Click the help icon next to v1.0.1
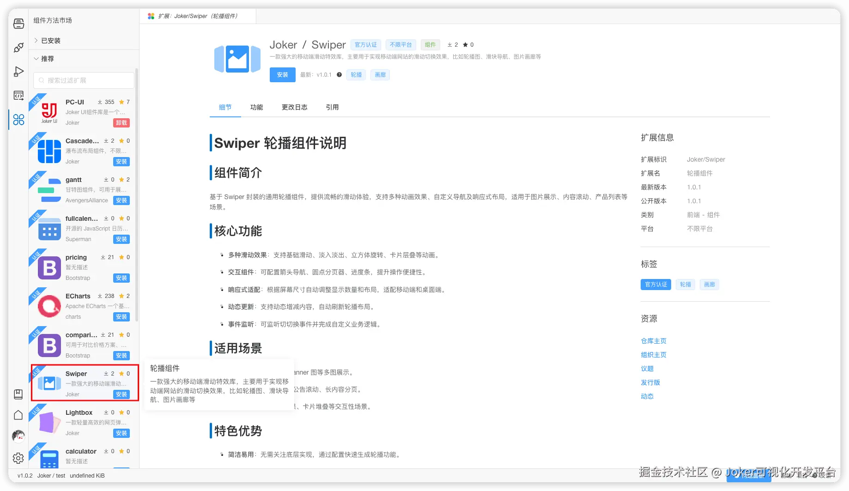Viewport: 849px width, 491px height. point(340,75)
